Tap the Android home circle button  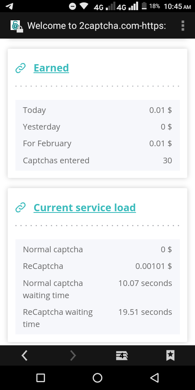pos(97,378)
